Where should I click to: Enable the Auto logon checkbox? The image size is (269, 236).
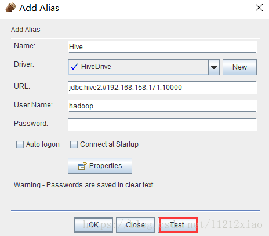20,144
